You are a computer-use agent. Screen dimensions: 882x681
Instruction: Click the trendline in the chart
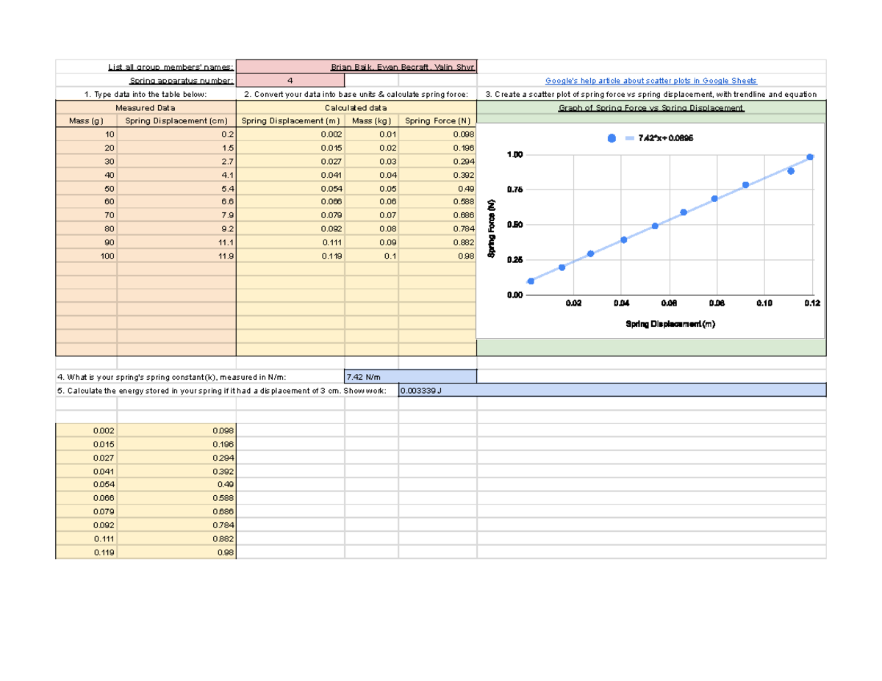[669, 219]
